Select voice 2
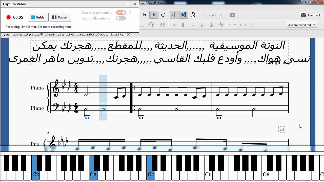324x182 pixels. [235, 25]
